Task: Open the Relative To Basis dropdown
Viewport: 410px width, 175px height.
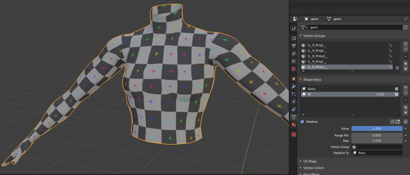Action: [377, 153]
